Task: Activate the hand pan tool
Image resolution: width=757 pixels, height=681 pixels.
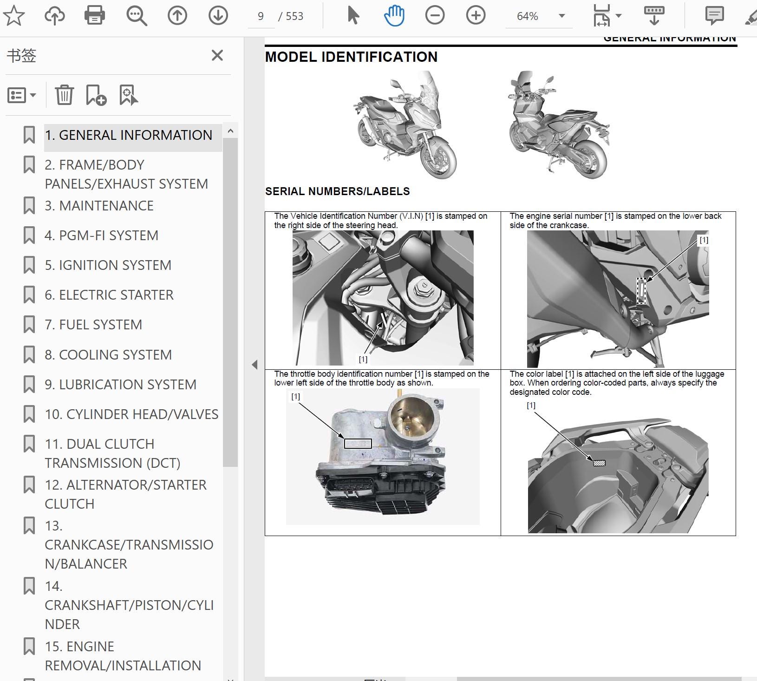Action: click(394, 16)
